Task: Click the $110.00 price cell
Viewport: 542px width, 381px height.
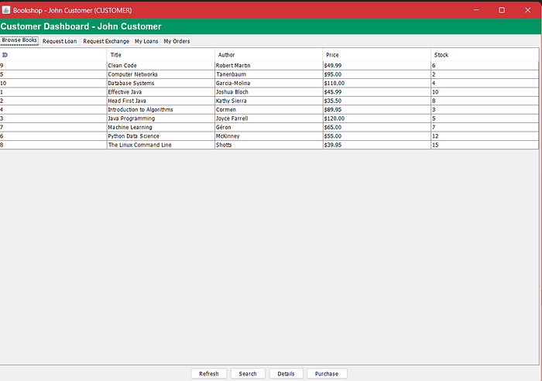Action: 377,83
